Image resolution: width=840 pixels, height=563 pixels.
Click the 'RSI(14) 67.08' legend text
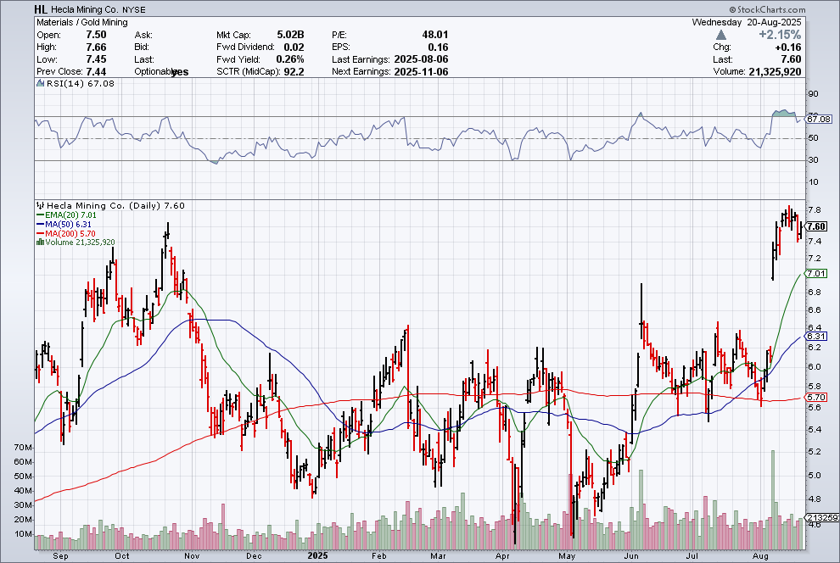tap(81, 83)
